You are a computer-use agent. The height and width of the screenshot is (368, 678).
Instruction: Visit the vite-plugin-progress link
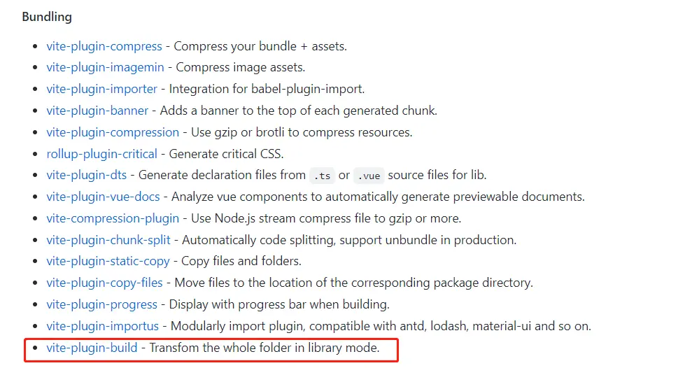pyautogui.click(x=101, y=304)
